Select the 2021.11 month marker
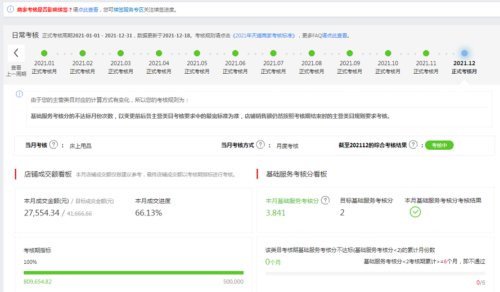Screen dimensions: 500x292 click(x=426, y=53)
